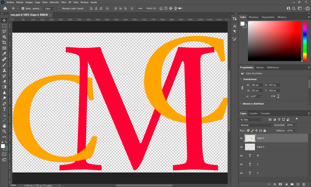
Task: Collapse the Transformar section
Action: click(241, 79)
